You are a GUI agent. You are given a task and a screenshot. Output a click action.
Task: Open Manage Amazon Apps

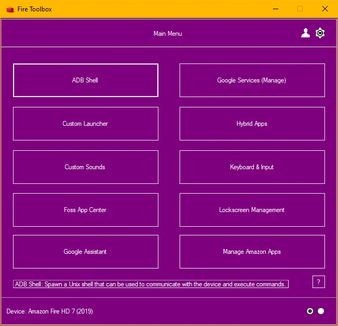coord(252,252)
